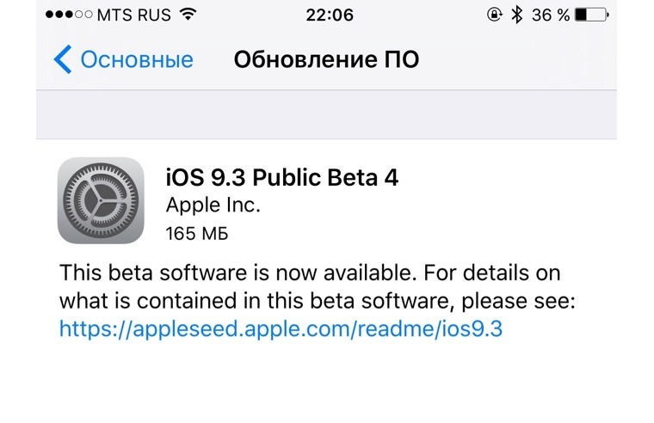The height and width of the screenshot is (423, 654).
Task: Tap the Bluetooth status icon
Action: (517, 15)
